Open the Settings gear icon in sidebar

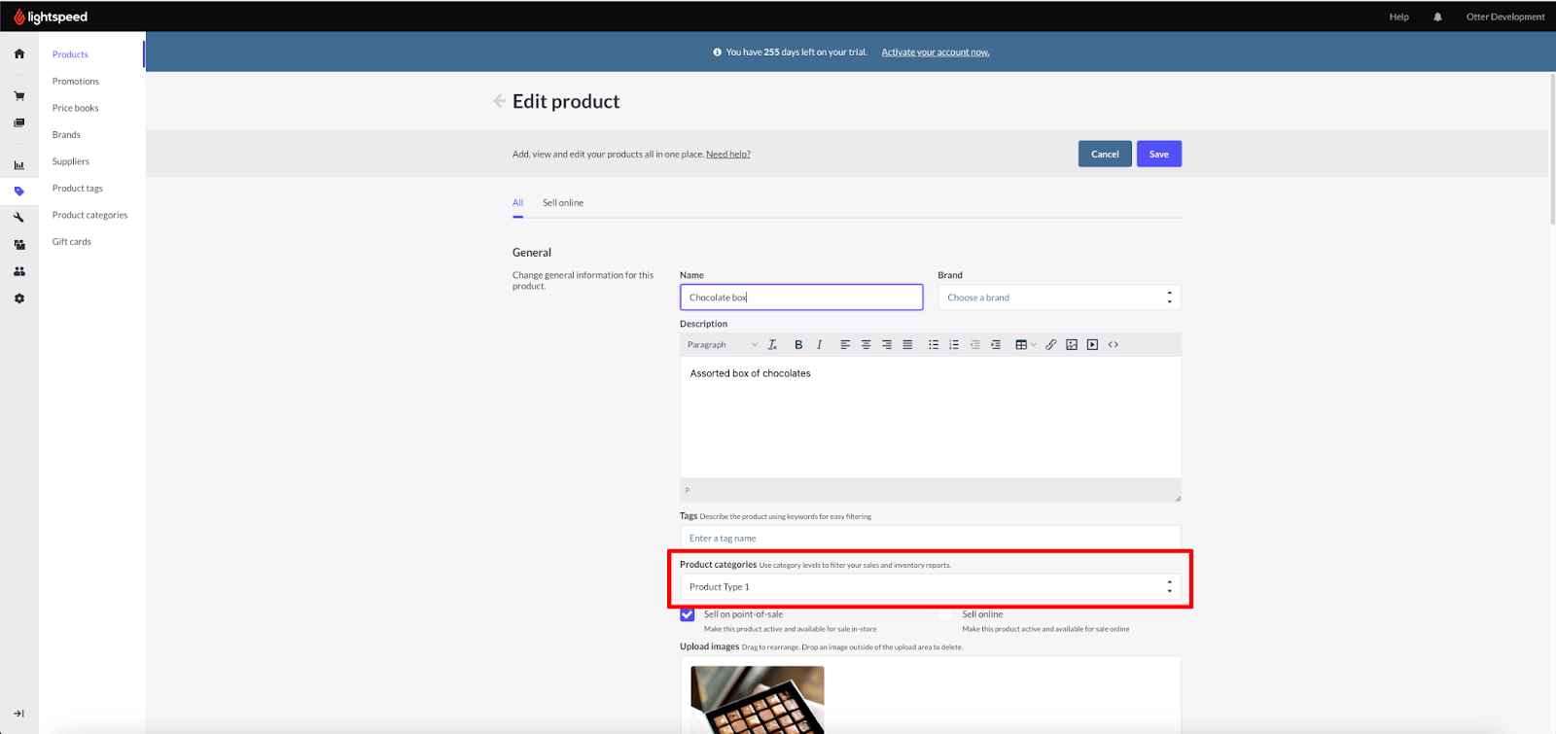pos(19,298)
